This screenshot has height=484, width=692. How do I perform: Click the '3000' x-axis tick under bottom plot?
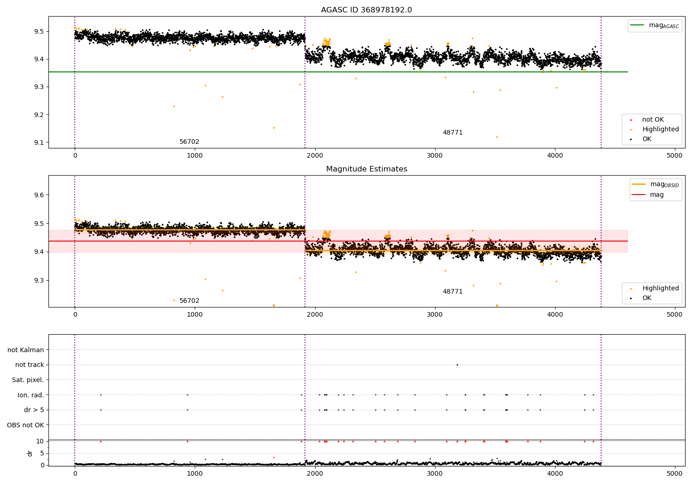click(435, 473)
